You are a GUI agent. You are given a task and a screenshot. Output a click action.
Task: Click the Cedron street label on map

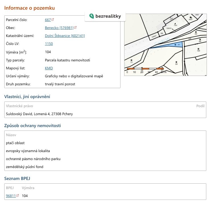(162, 41)
